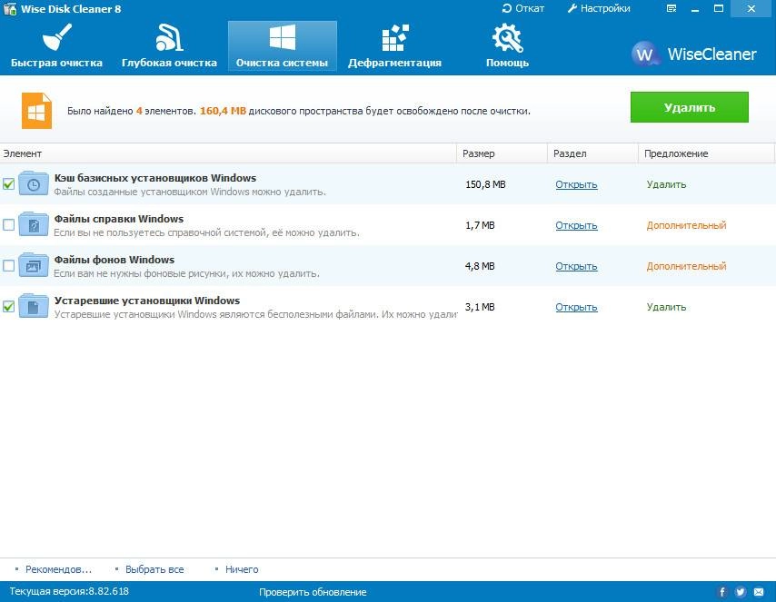The height and width of the screenshot is (602, 776).
Task: Select Устаревшие установщики Windows title
Action: 147,301
